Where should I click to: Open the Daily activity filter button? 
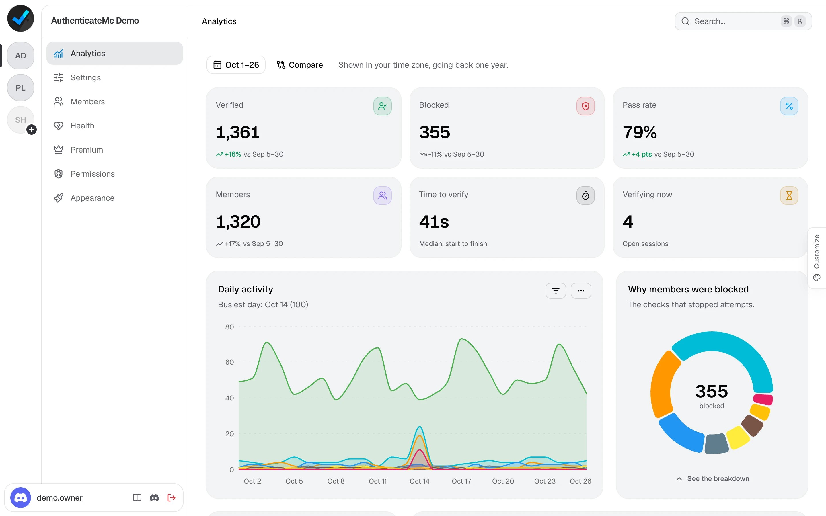pos(556,291)
